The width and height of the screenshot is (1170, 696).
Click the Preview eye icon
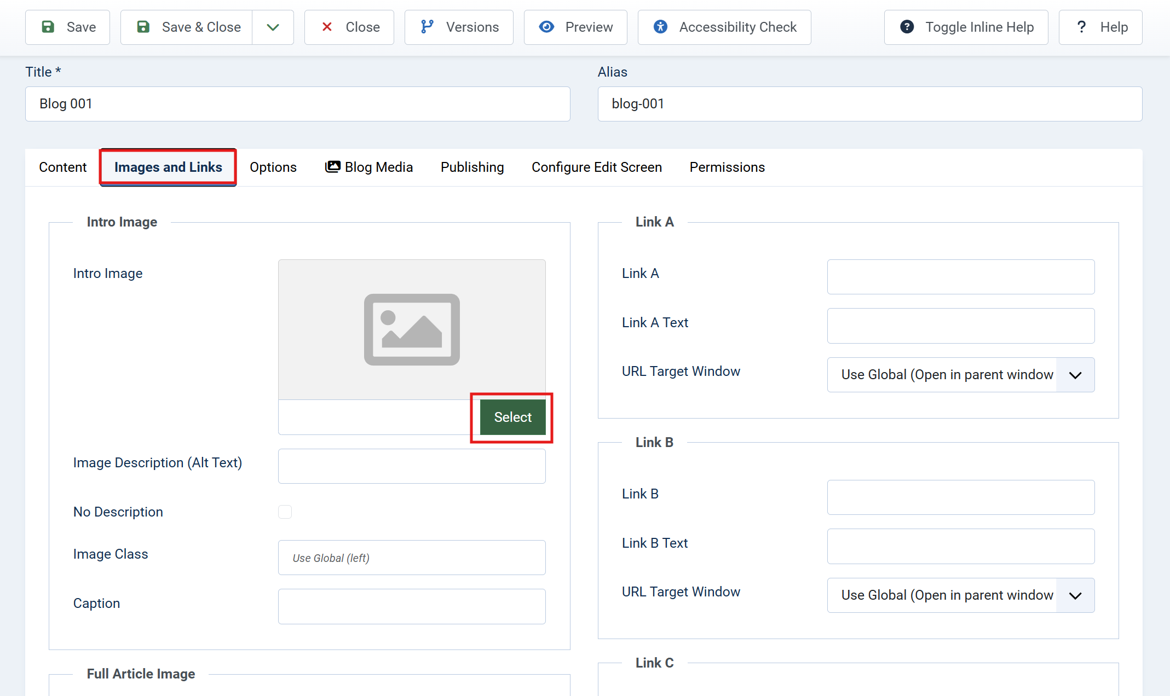click(546, 27)
